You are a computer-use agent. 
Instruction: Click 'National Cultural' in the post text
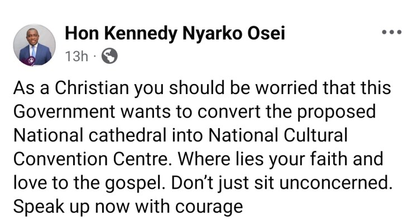[x=278, y=135]
